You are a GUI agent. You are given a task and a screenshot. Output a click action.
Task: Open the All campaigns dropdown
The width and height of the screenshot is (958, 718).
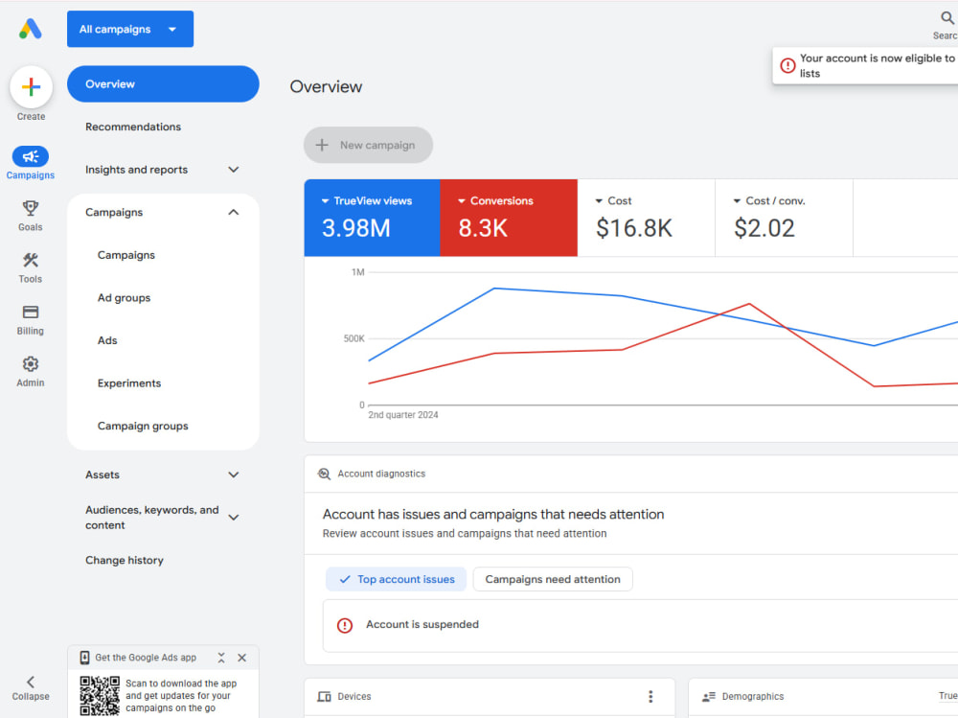(x=130, y=29)
